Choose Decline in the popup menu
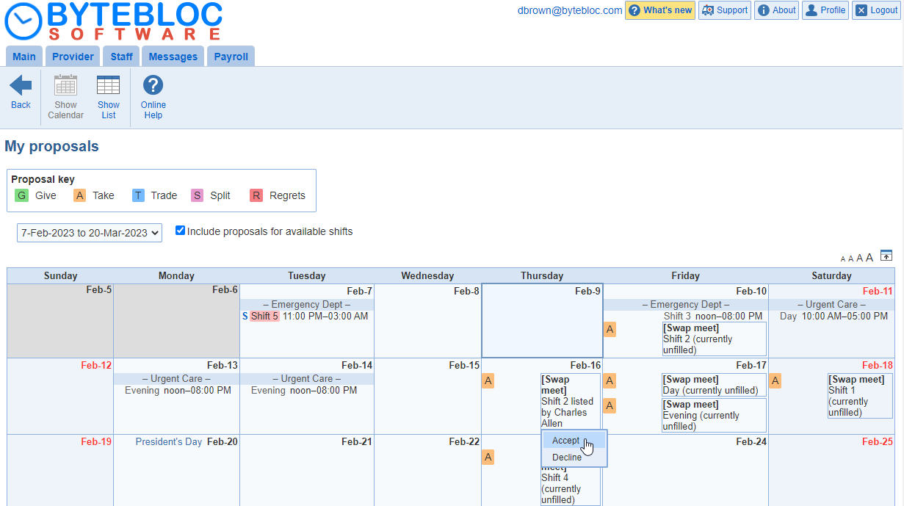This screenshot has width=904, height=506. (x=574, y=458)
